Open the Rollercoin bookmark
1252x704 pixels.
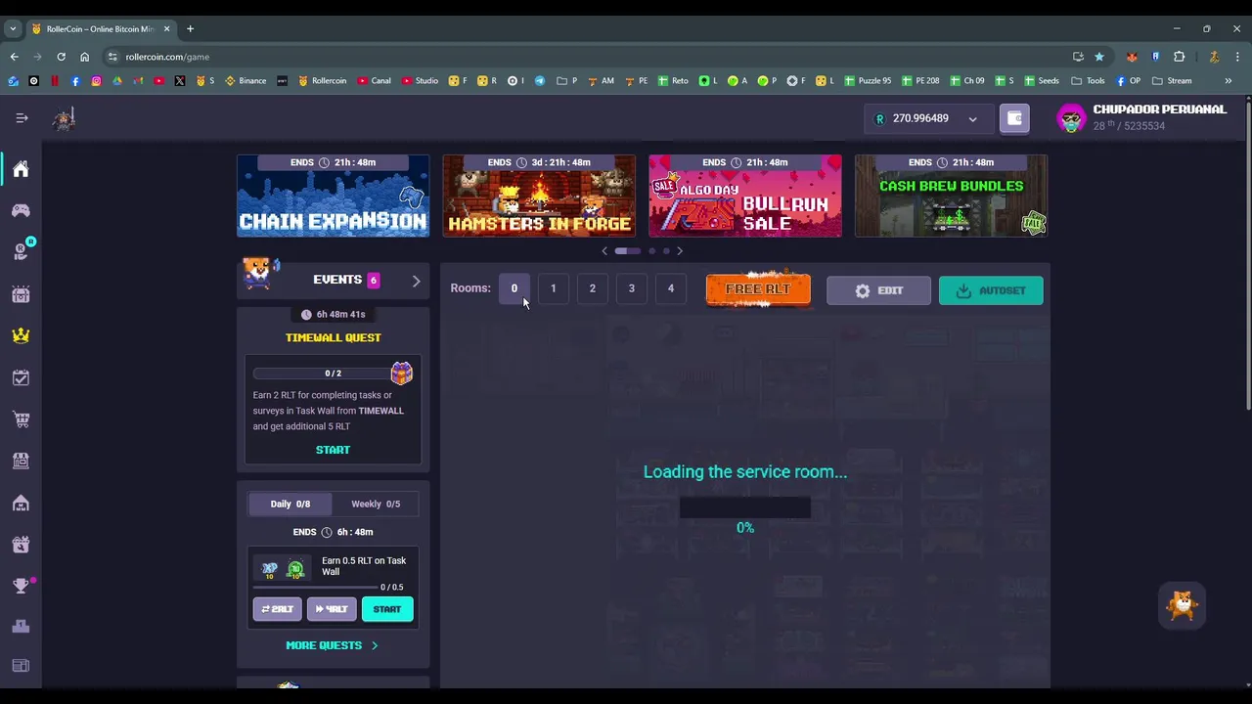pos(323,81)
